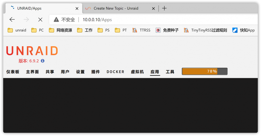Close the Create New Topic - Unraid tab
Image resolution: width=261 pixels, height=136 pixels.
tap(153, 8)
